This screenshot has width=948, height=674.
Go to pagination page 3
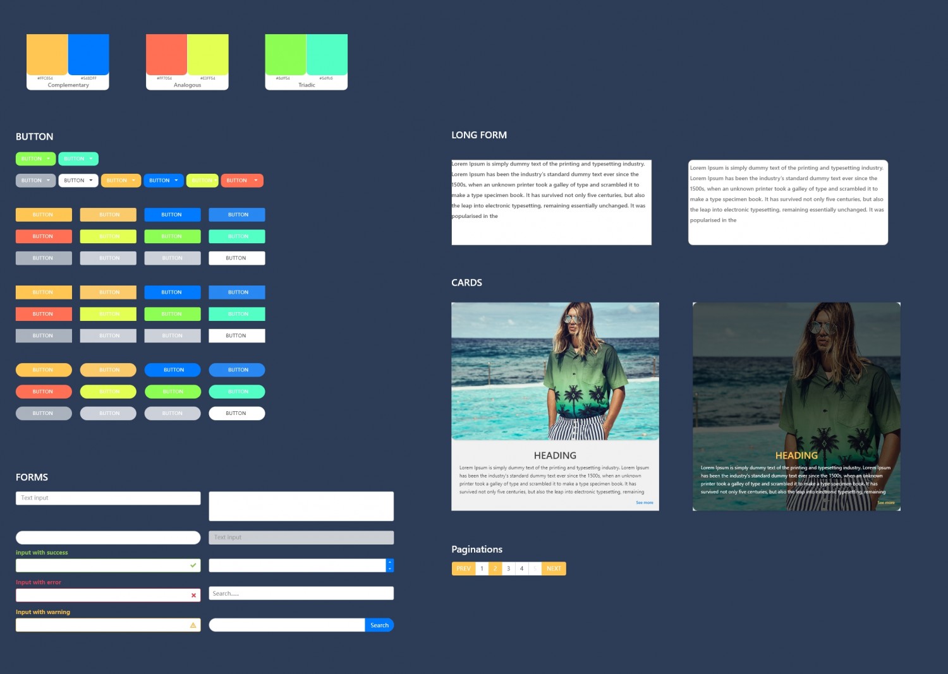509,569
